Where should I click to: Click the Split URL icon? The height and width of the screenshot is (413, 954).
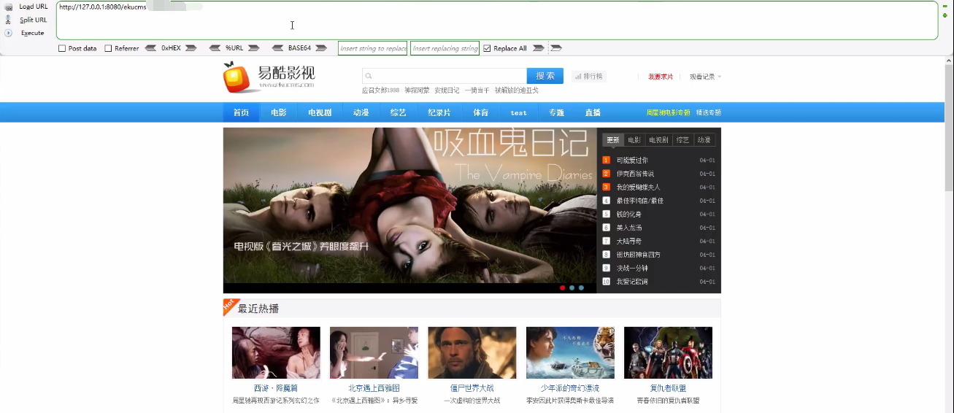[x=9, y=20]
